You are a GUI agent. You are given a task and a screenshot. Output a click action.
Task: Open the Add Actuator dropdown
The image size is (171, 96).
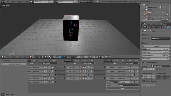[x=132, y=63]
